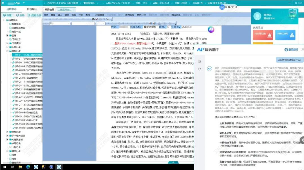Click the blue 未确认缺陷 card
The width and height of the screenshot is (304, 170).
[285, 35]
